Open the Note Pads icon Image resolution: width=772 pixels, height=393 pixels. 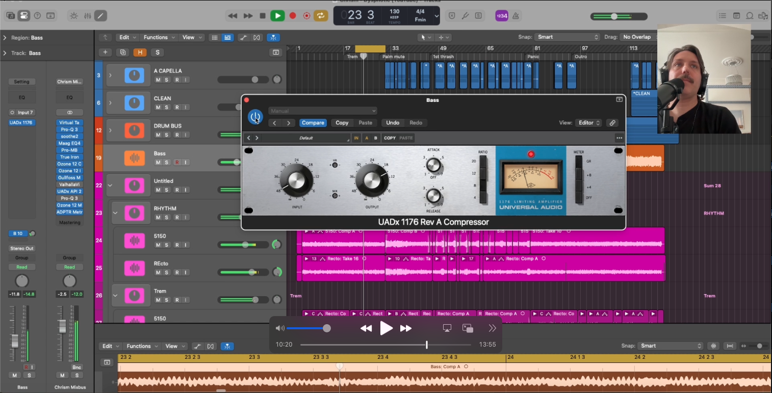736,16
